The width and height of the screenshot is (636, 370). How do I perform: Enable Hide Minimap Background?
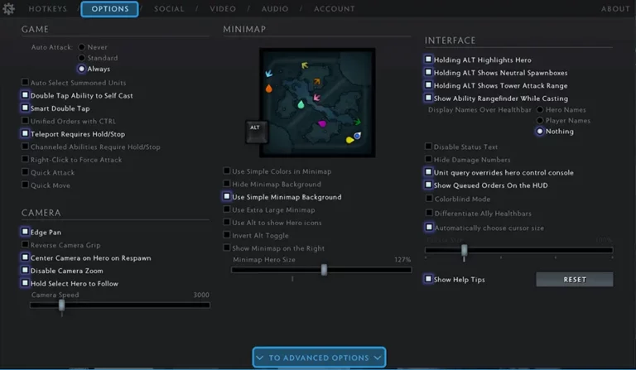click(x=227, y=184)
